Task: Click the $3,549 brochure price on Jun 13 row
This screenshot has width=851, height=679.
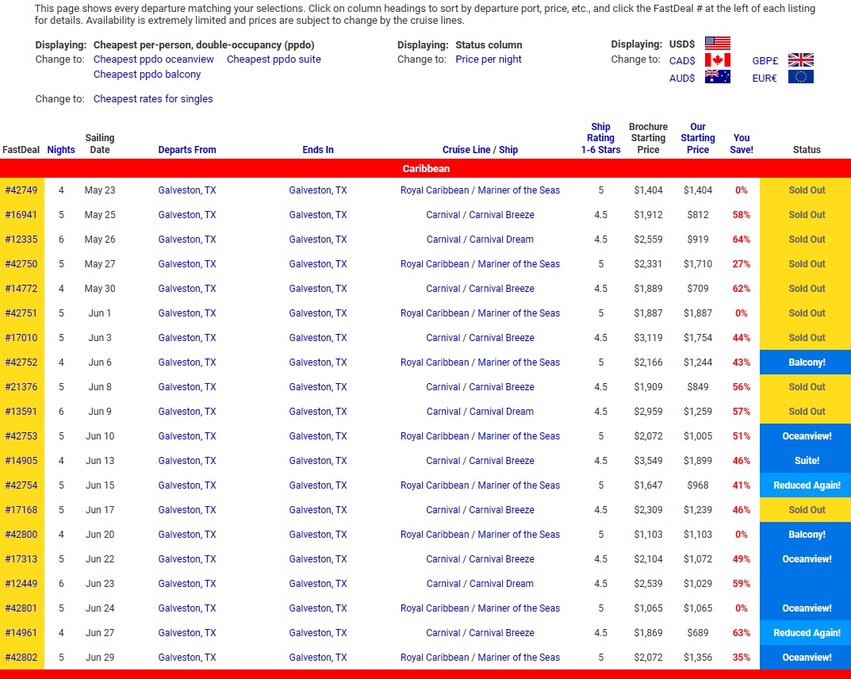Action: pyautogui.click(x=648, y=461)
